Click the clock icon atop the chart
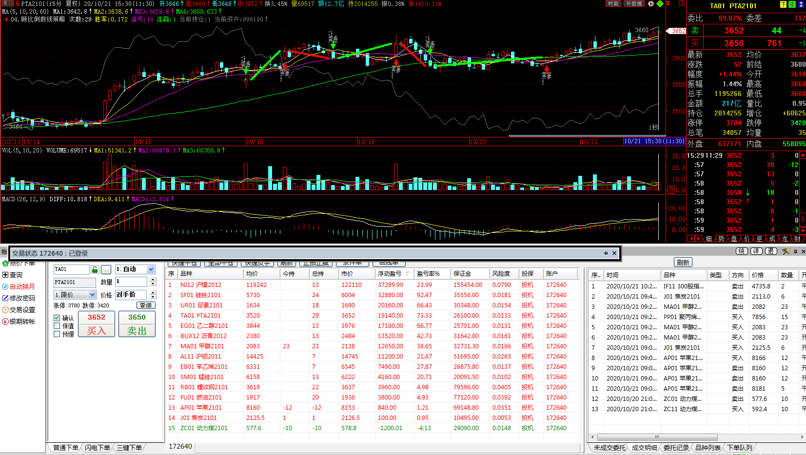The height and width of the screenshot is (455, 806). [651, 3]
